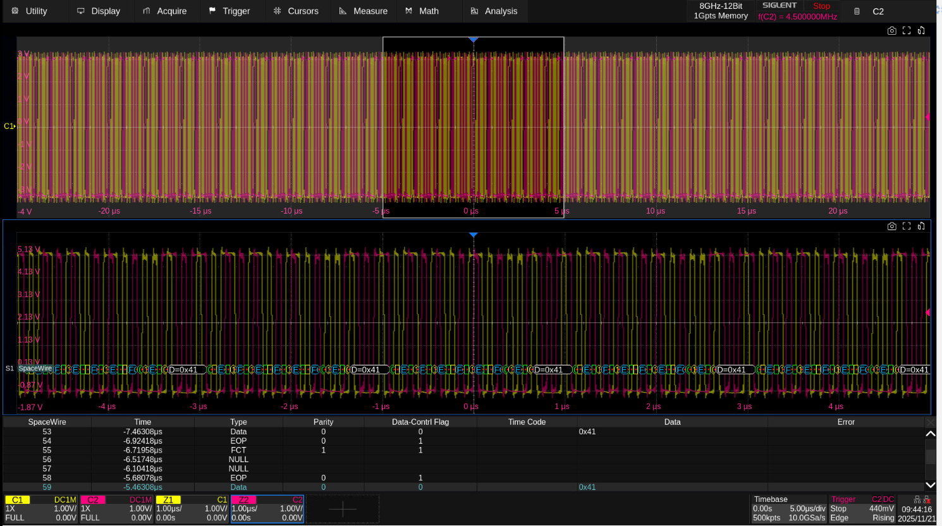
Task: Open the Measure menu
Action: tap(364, 11)
